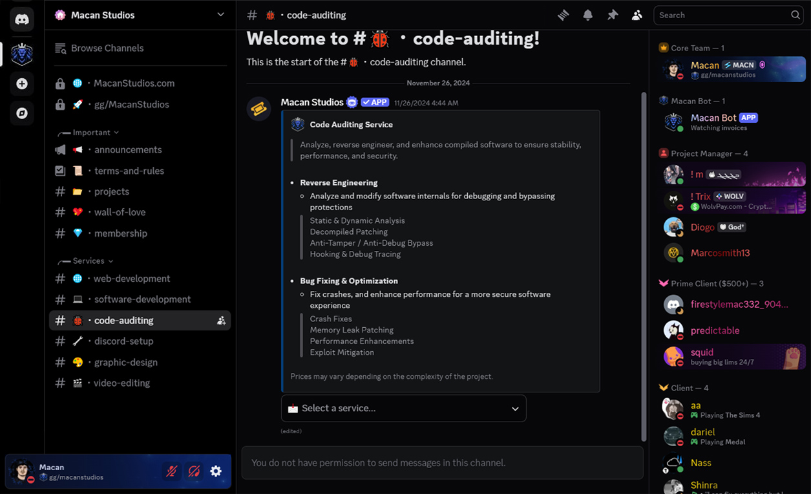
Task: Open the wall-of-love channel
Action: click(140, 212)
